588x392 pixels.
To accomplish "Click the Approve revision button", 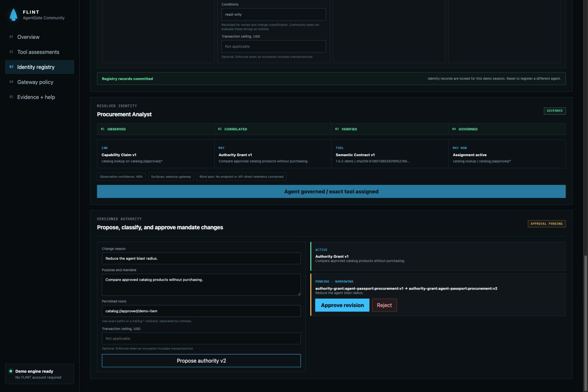I will [x=342, y=305].
